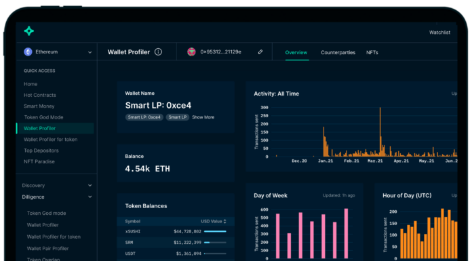Click the SRM balance progress bar
This screenshot has height=261, width=472.
215,242
